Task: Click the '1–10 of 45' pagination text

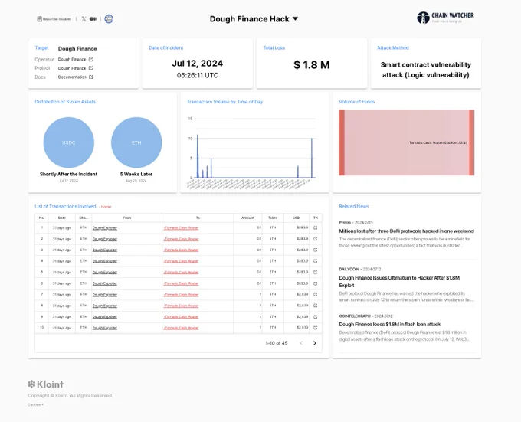Action: tap(277, 343)
